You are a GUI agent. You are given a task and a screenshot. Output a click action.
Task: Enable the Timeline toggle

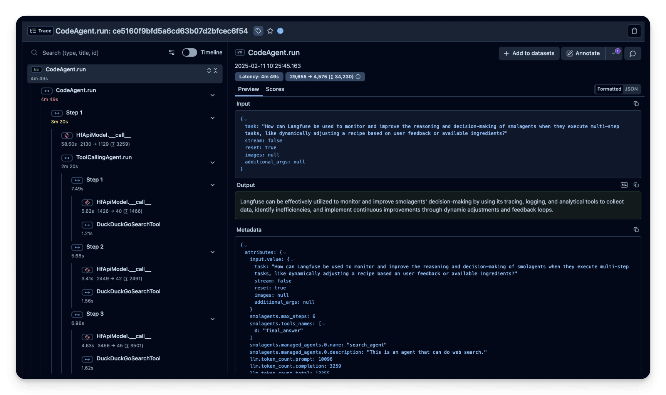[x=189, y=52]
